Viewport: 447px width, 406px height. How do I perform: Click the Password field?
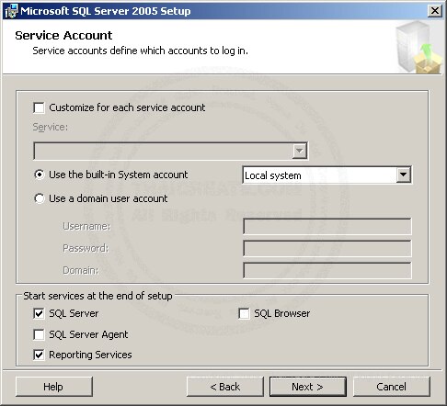327,248
